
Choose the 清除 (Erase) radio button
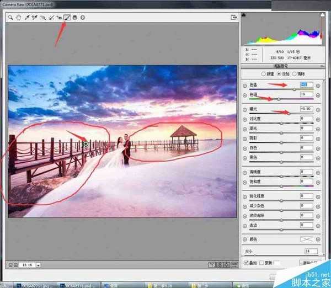(x=295, y=74)
